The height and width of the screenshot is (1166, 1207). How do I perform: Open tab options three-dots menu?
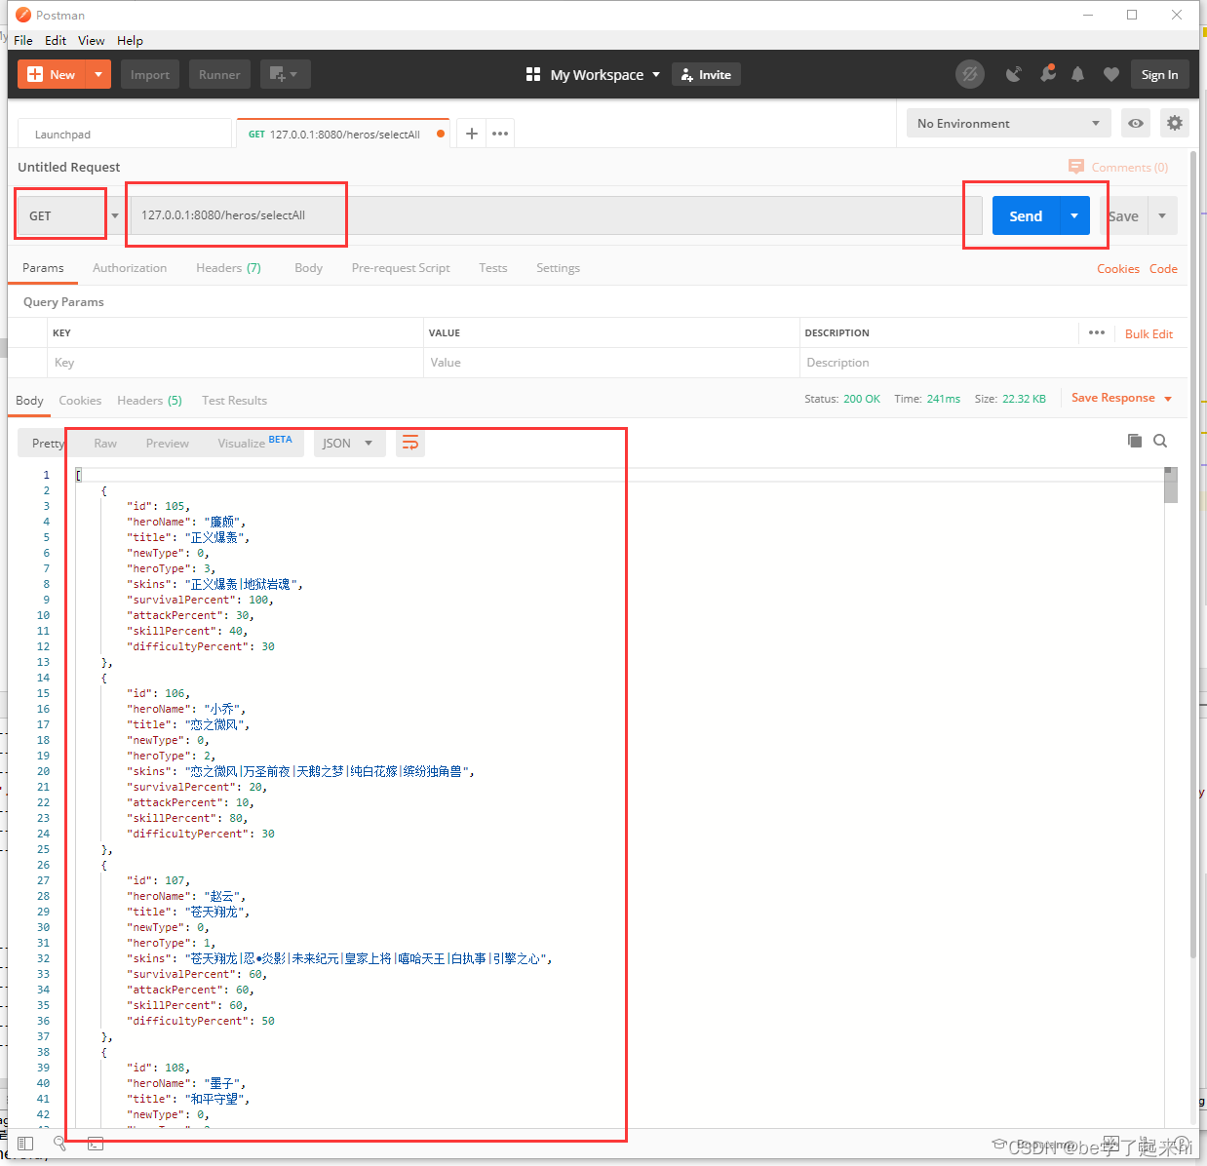coord(500,134)
